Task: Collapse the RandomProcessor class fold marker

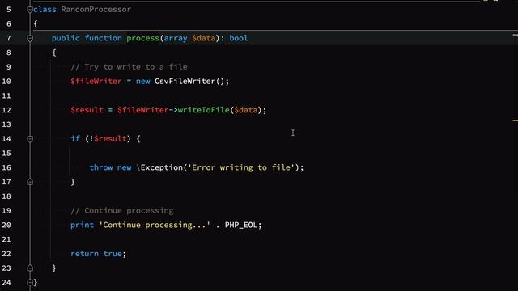Action: (x=30, y=10)
